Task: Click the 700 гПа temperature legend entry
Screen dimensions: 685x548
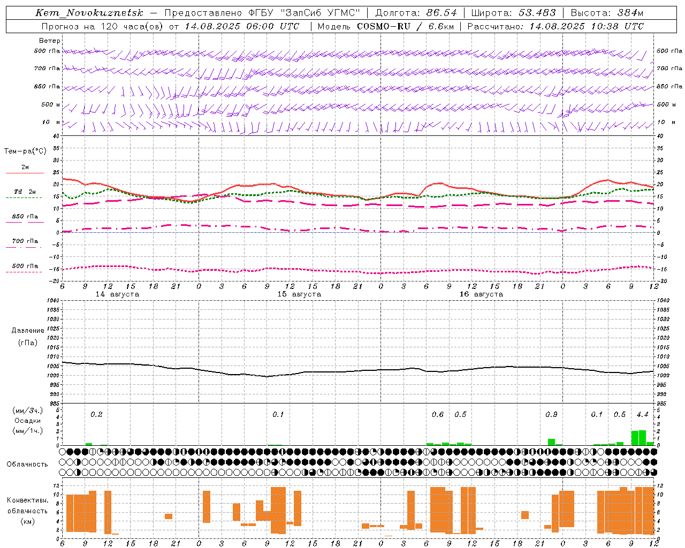Action: point(25,241)
